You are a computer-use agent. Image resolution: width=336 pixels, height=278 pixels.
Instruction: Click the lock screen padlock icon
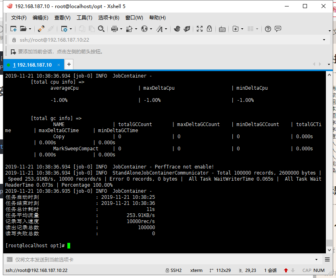209,29
